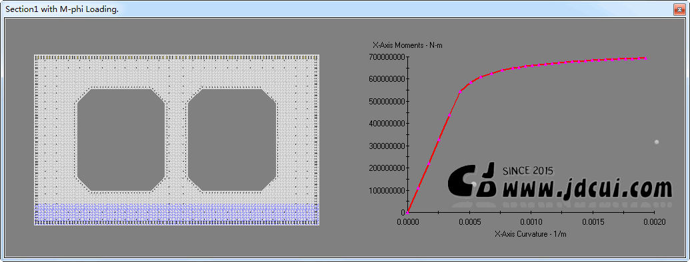Image resolution: width=690 pixels, height=262 pixels.
Task: Click the X-Axis Curvature - 1/m label
Action: [x=530, y=234]
